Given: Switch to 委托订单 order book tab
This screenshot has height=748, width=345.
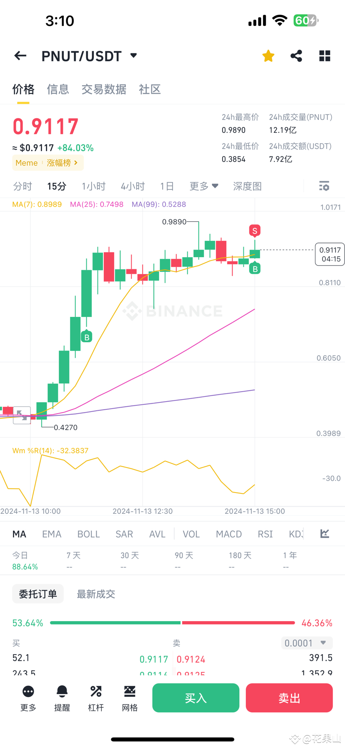Looking at the screenshot, I should (38, 594).
